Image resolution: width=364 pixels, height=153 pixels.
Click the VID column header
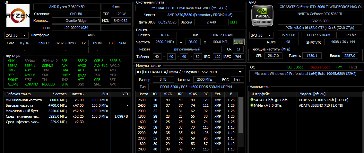(120, 94)
